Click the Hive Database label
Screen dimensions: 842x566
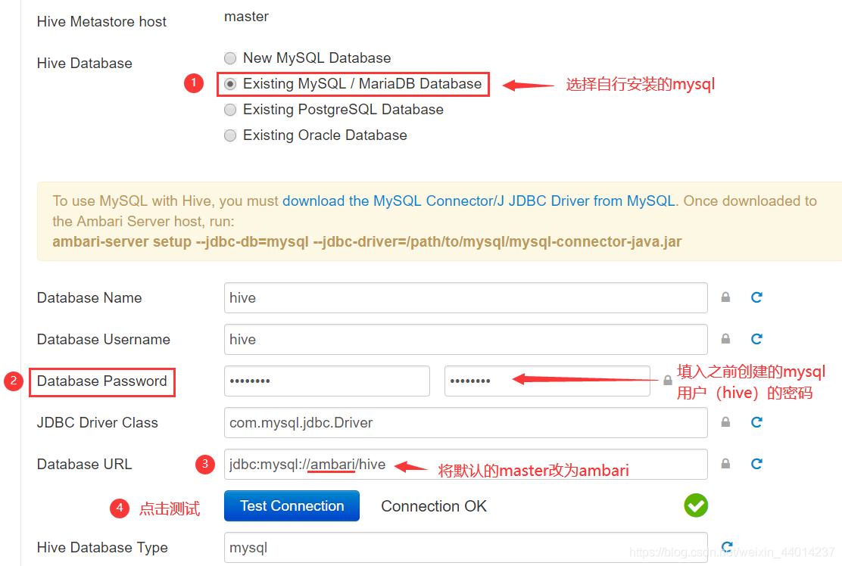84,64
